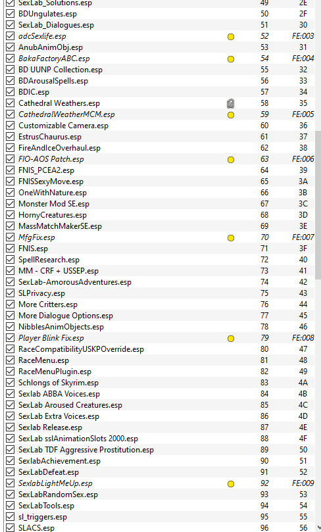Select the SexLab Aroused Creatures.esp row
Viewport: 321px width, 532px height.
click(159, 405)
